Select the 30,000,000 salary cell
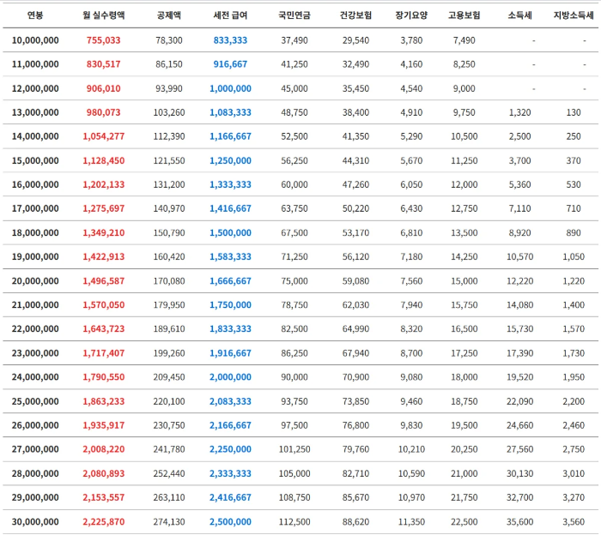The image size is (601, 535). click(35, 522)
